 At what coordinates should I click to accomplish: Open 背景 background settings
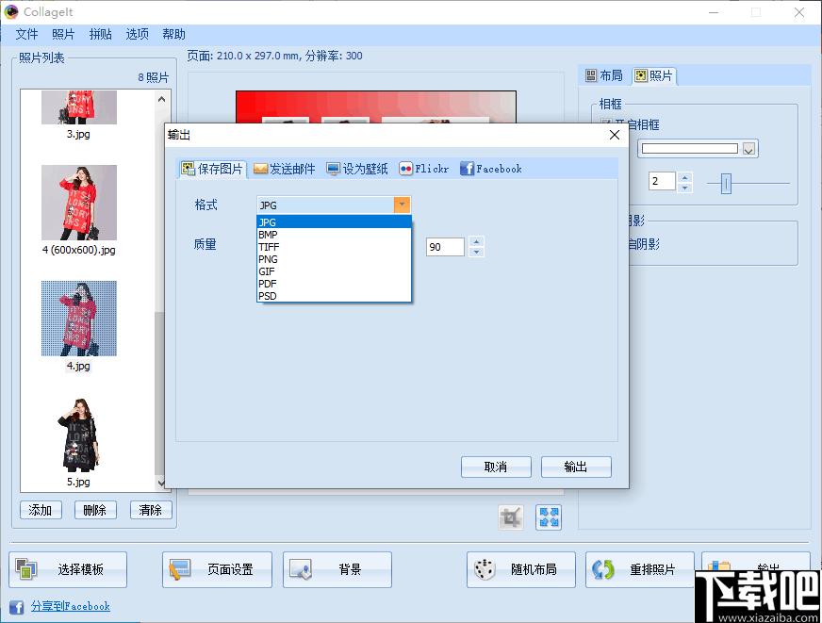pyautogui.click(x=337, y=569)
